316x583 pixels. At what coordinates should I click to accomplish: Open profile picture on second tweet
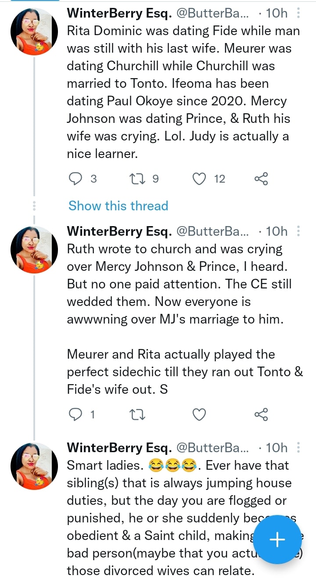(34, 250)
